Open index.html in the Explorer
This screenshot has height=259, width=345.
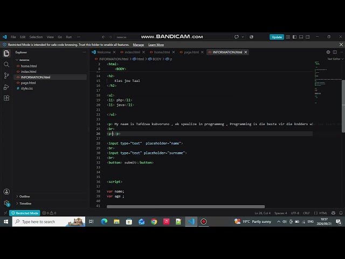coord(29,72)
